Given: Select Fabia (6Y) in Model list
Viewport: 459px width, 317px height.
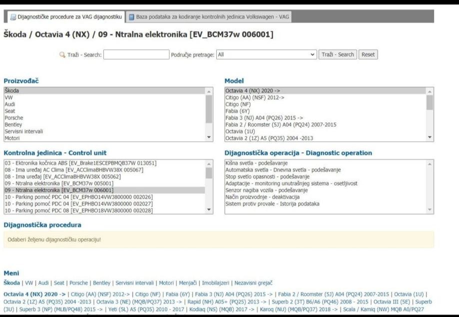Looking at the screenshot, I should (326, 111).
